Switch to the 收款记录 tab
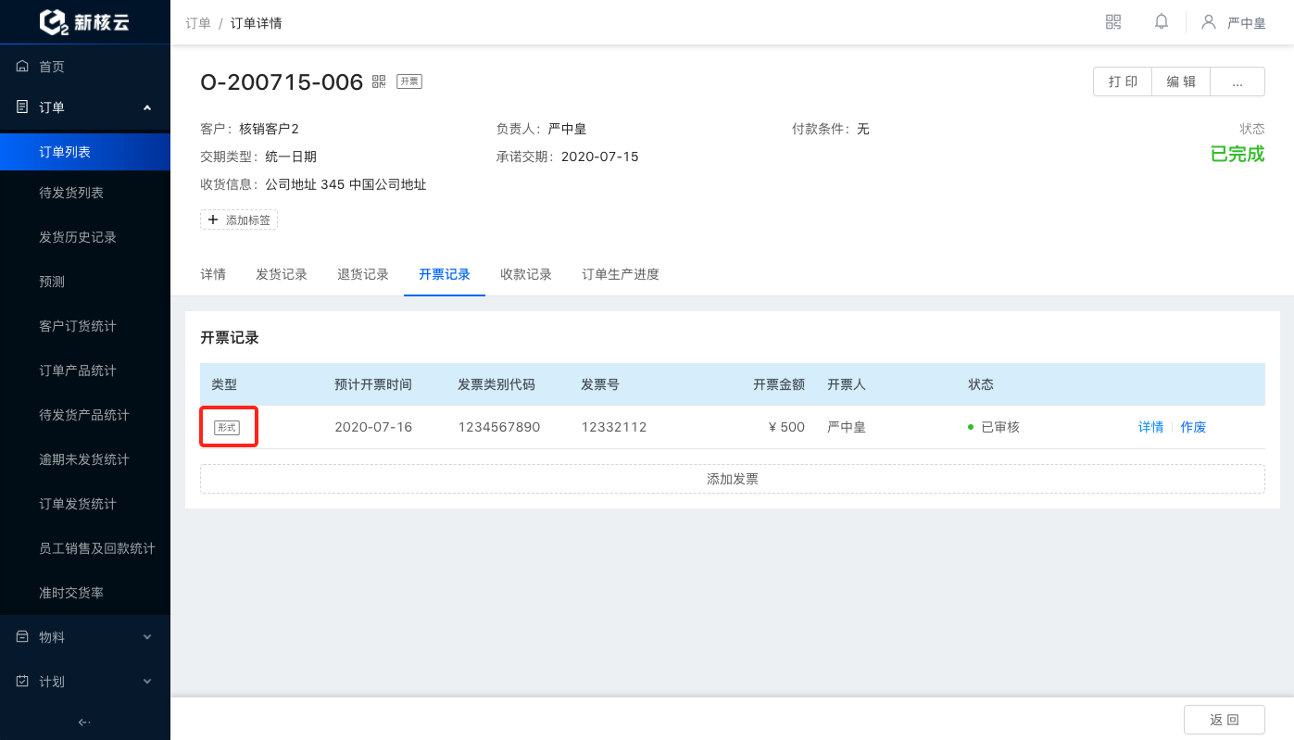Screen dimensions: 1294x740 click(526, 274)
